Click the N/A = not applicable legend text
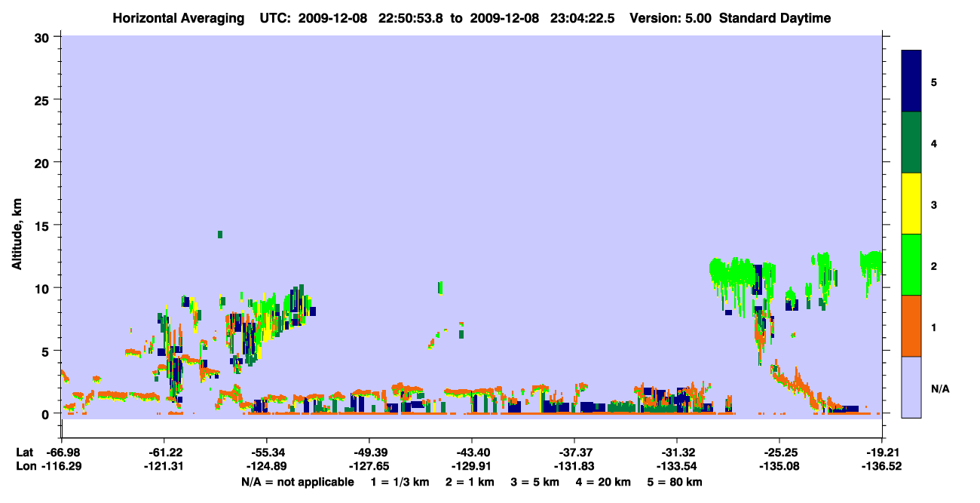This screenshot has height=503, width=980. click(x=298, y=481)
